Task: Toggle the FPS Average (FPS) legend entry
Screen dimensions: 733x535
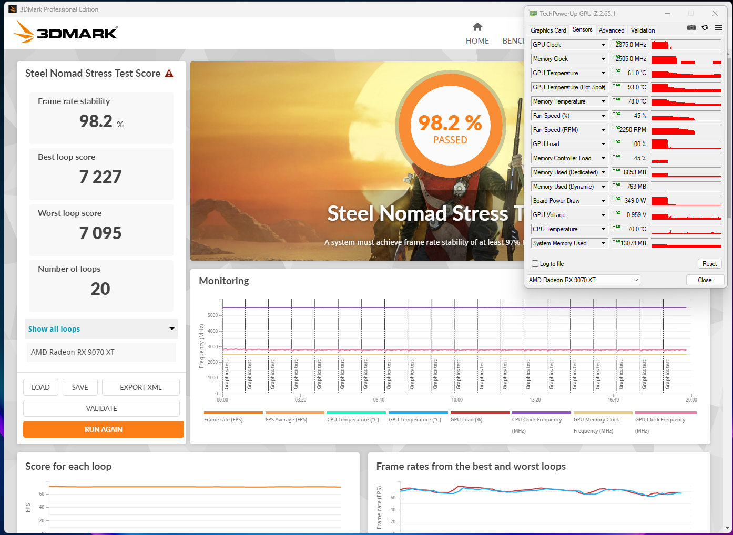Action: [x=294, y=417]
